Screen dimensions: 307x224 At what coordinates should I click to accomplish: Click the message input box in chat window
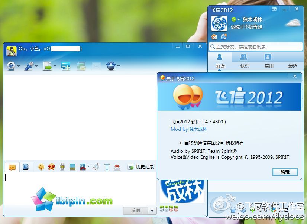80,188
